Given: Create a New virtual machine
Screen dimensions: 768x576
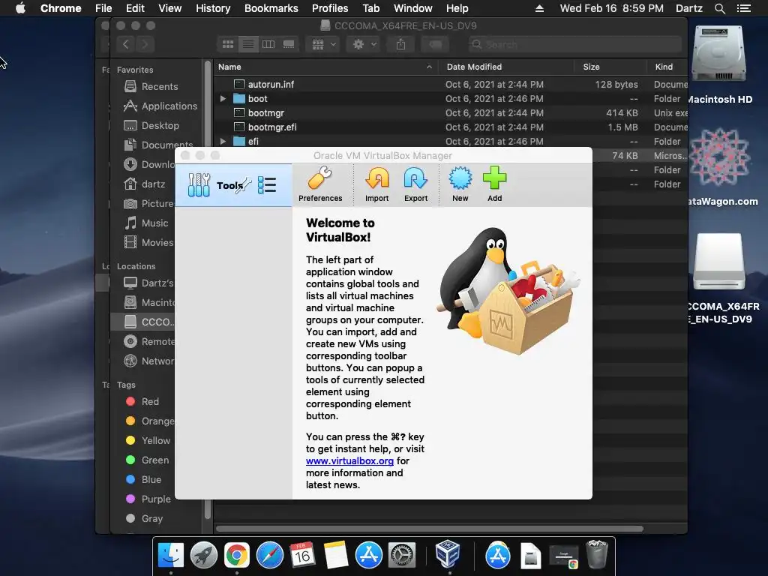Looking at the screenshot, I should point(460,184).
